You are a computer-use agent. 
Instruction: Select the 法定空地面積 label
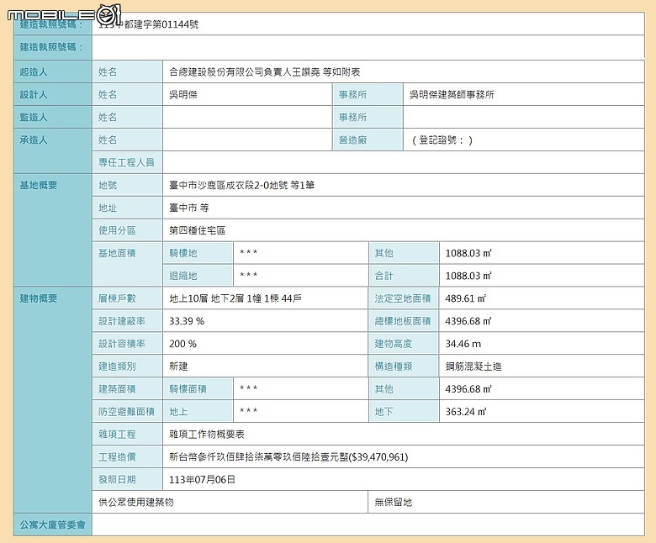point(403,298)
